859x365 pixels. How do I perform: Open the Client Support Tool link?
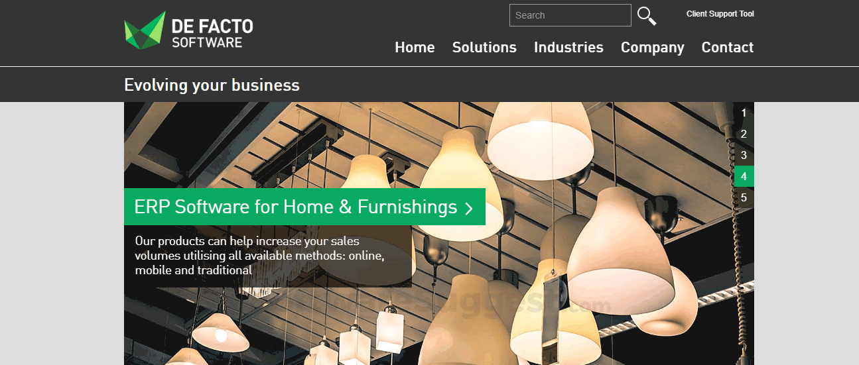[720, 14]
